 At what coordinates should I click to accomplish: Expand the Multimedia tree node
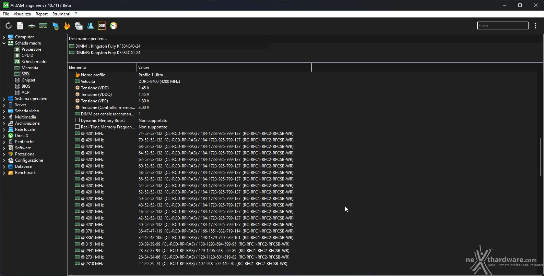tap(4, 117)
